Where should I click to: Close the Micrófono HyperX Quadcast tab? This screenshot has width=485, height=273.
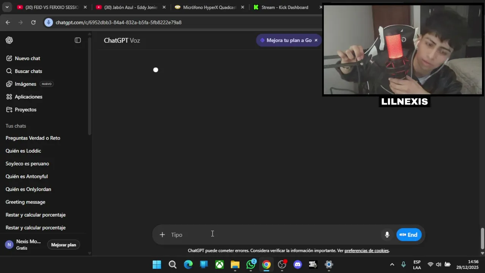pos(242,7)
